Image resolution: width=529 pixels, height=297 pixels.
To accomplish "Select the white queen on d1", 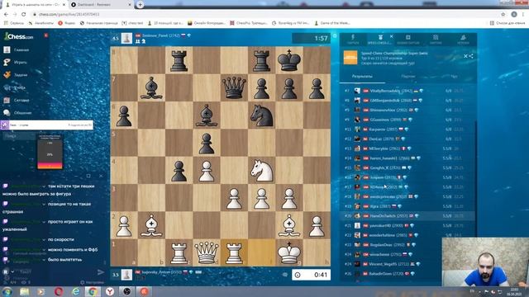I will (x=207, y=252).
